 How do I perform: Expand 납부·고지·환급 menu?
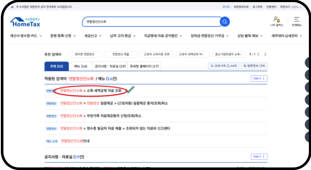pos(123,36)
